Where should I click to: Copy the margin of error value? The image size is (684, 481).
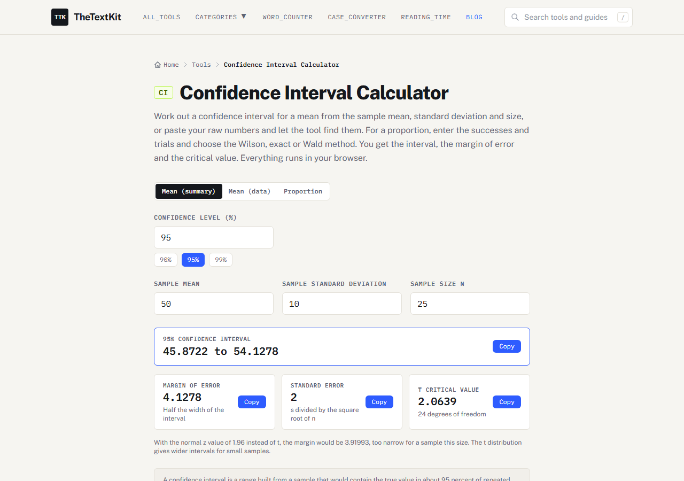(252, 402)
